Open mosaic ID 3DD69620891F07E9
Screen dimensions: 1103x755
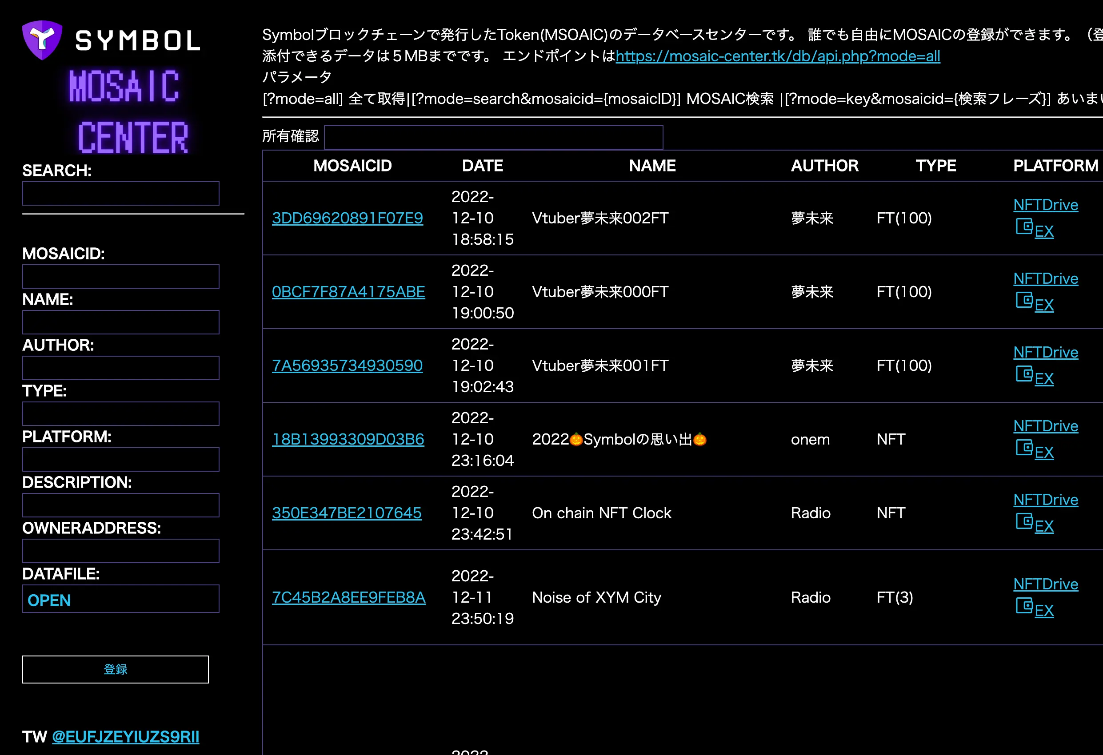tap(348, 218)
